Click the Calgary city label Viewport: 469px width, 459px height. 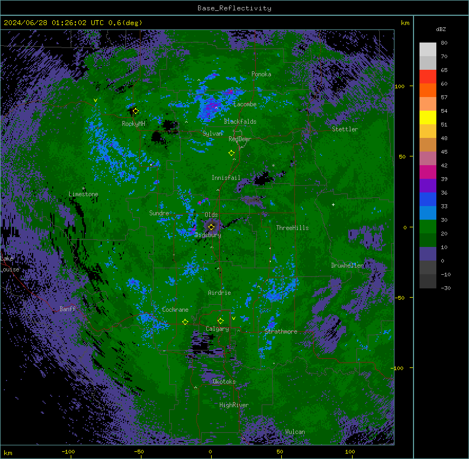pos(217,329)
